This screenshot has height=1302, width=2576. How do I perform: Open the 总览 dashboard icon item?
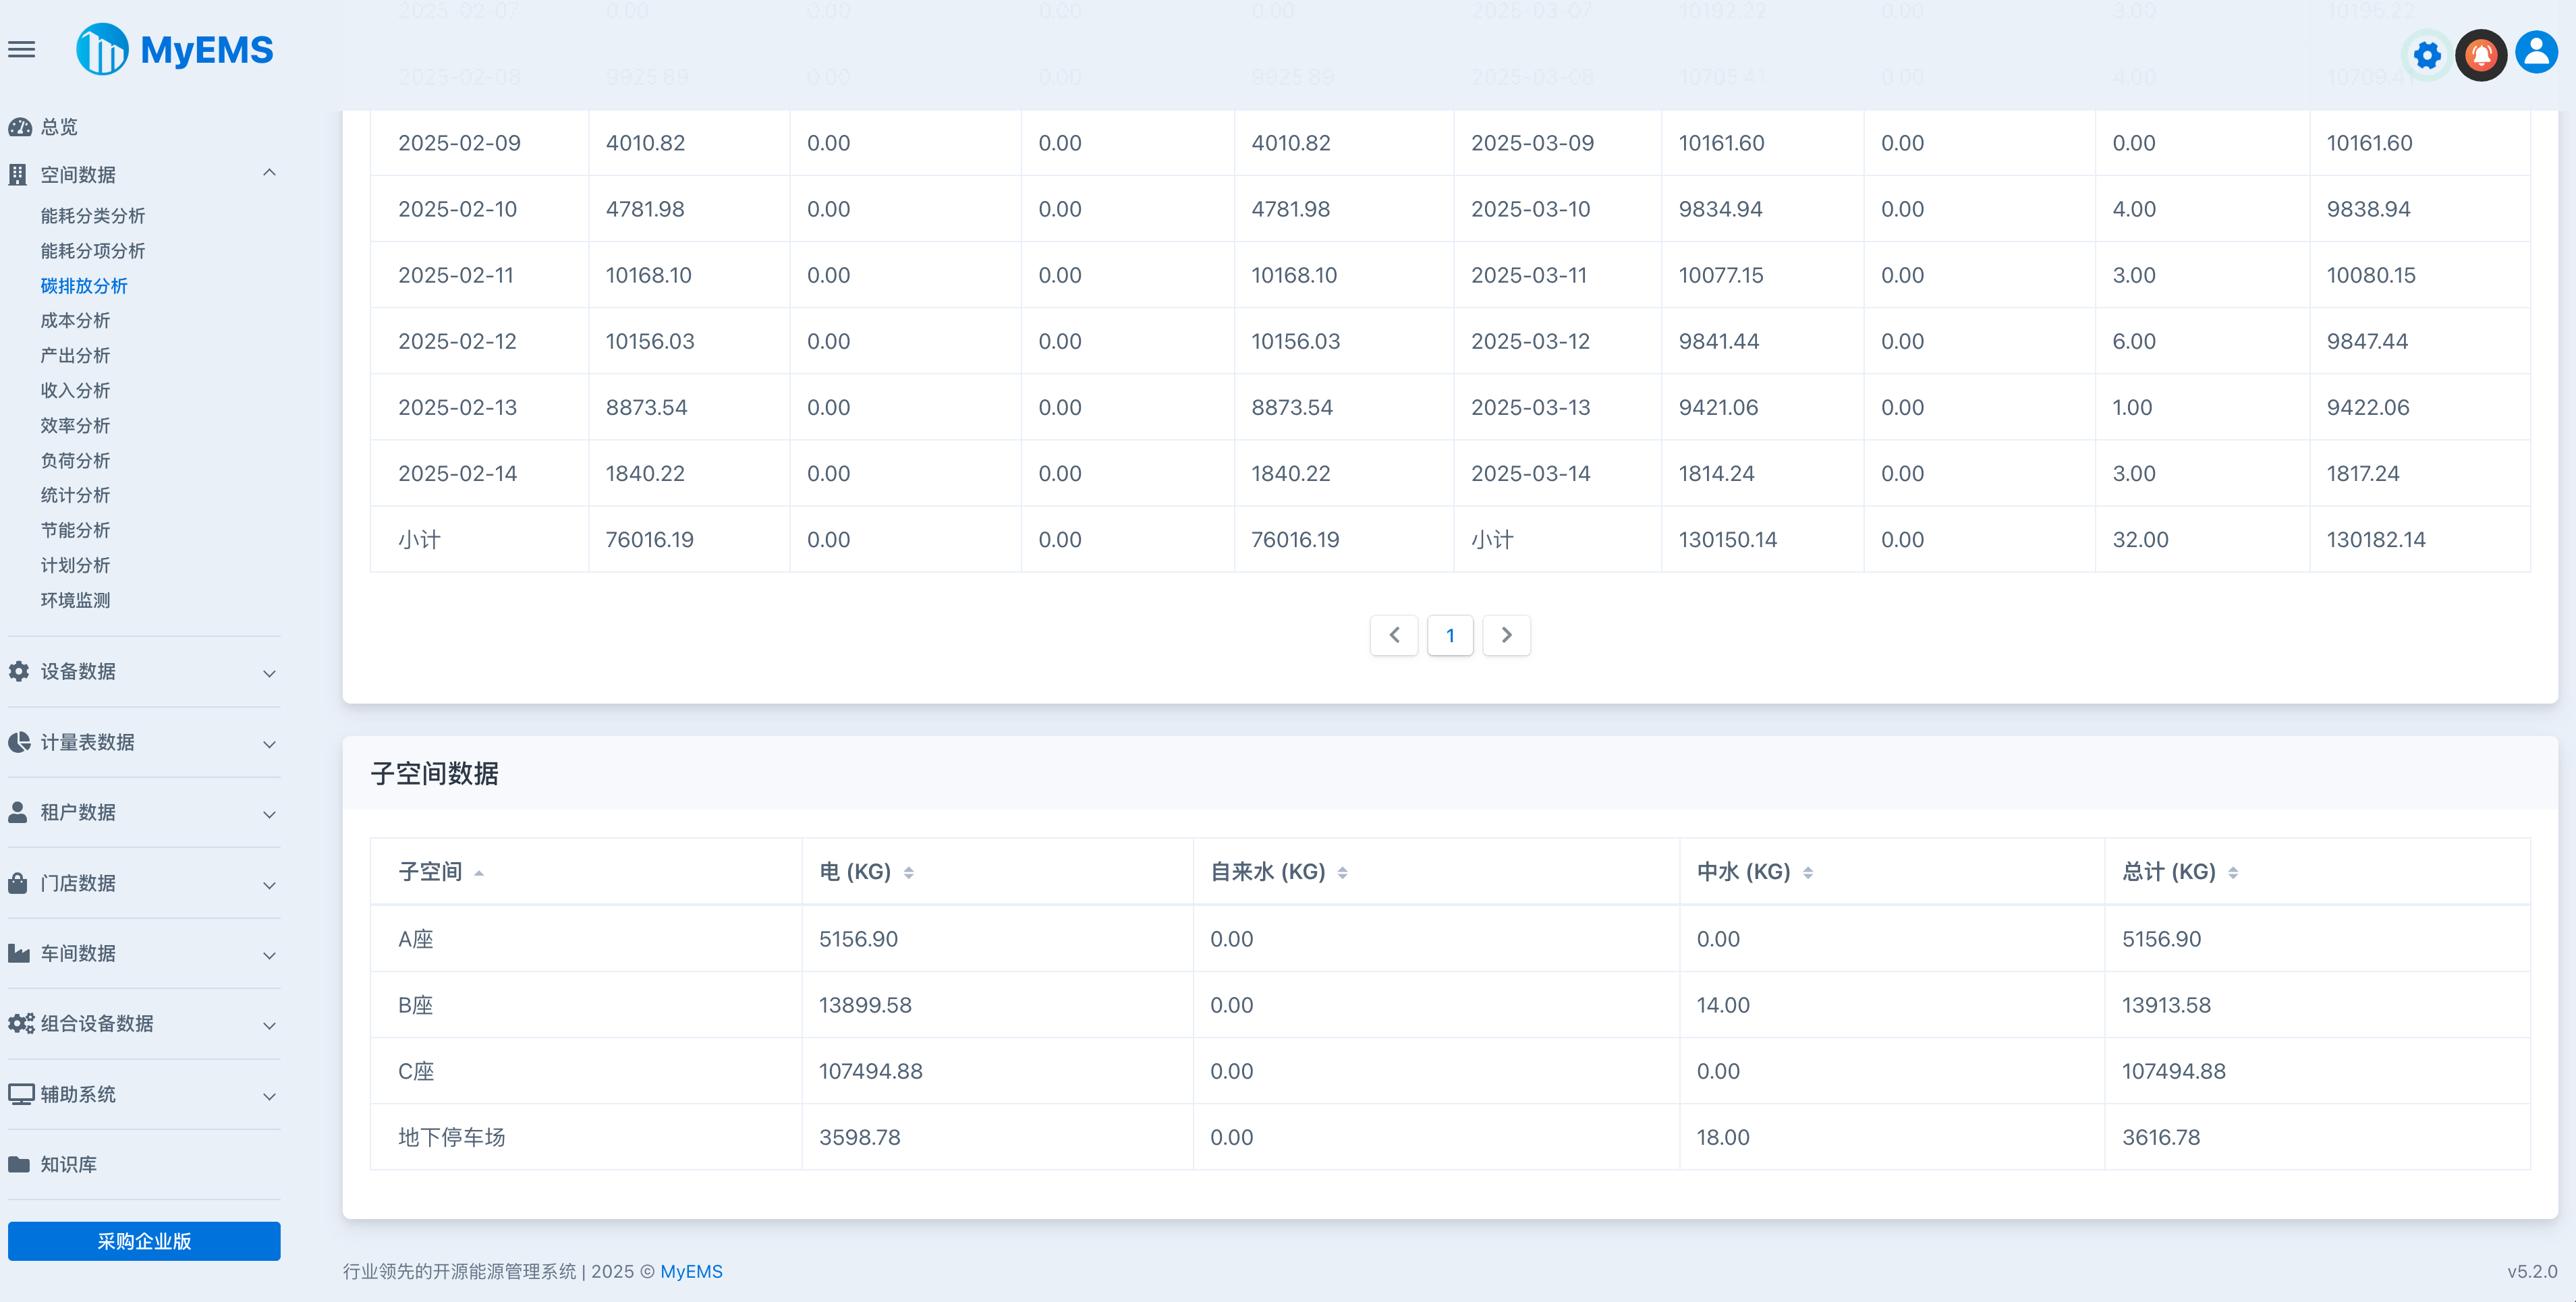tap(20, 127)
